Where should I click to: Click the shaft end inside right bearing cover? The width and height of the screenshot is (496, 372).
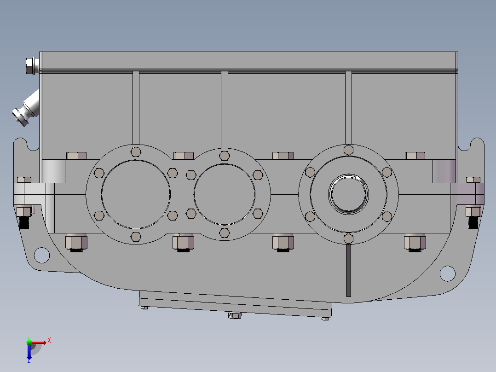coord(348,194)
